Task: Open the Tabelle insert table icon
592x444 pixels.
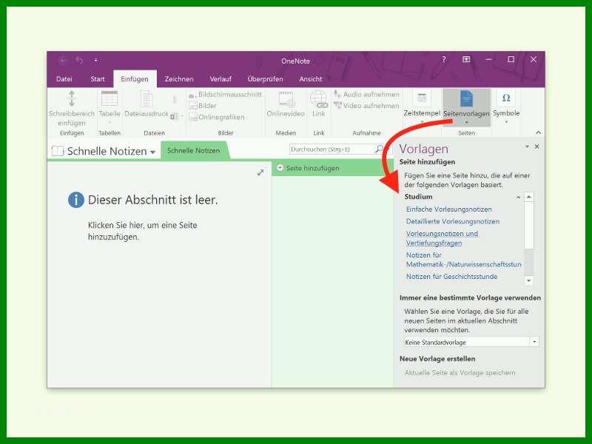Action: [x=110, y=98]
